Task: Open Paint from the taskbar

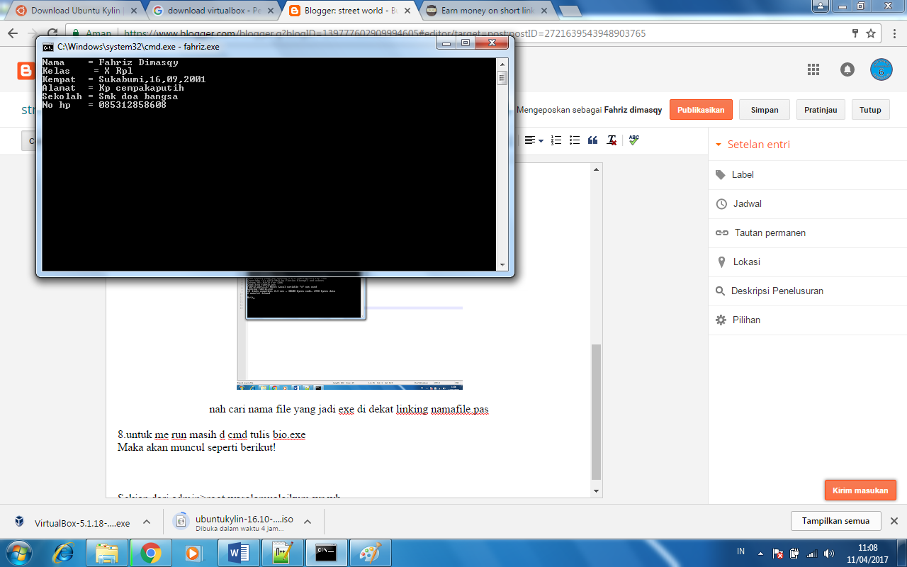Action: 369,552
